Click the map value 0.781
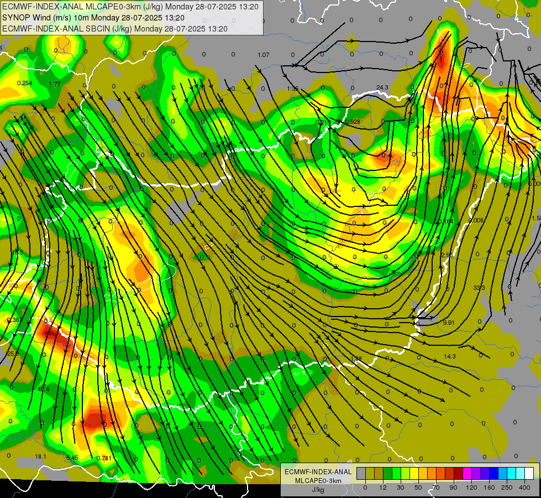 pos(104,458)
